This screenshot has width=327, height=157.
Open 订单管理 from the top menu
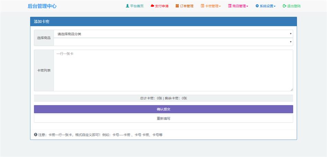(184, 6)
